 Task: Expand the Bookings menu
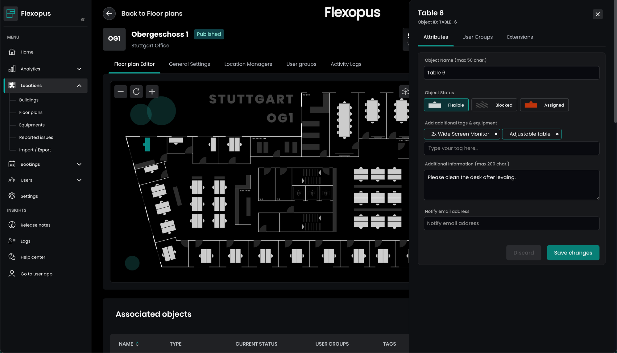79,164
